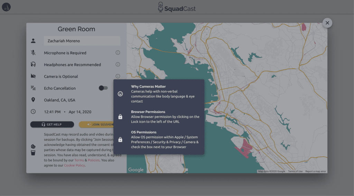354x196 pixels.
Task: Click the cookie icon
Action: [x=33, y=146]
